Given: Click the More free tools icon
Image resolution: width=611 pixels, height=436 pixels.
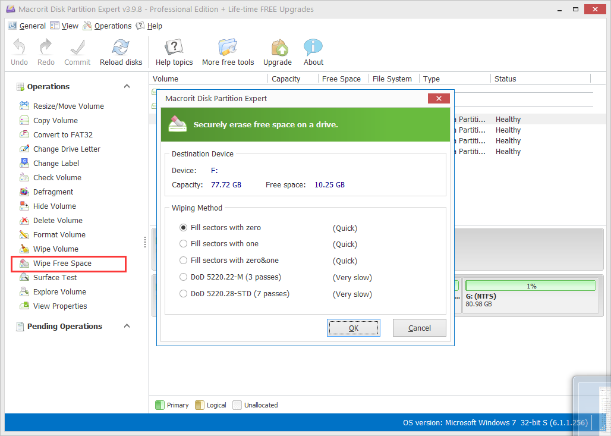Looking at the screenshot, I should 228,48.
